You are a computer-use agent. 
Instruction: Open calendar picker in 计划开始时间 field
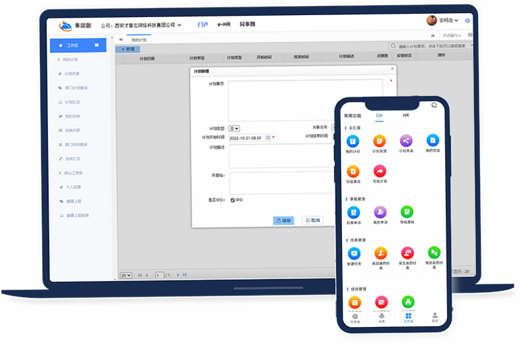point(268,137)
